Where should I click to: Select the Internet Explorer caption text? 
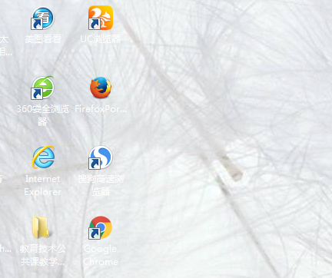click(x=43, y=185)
